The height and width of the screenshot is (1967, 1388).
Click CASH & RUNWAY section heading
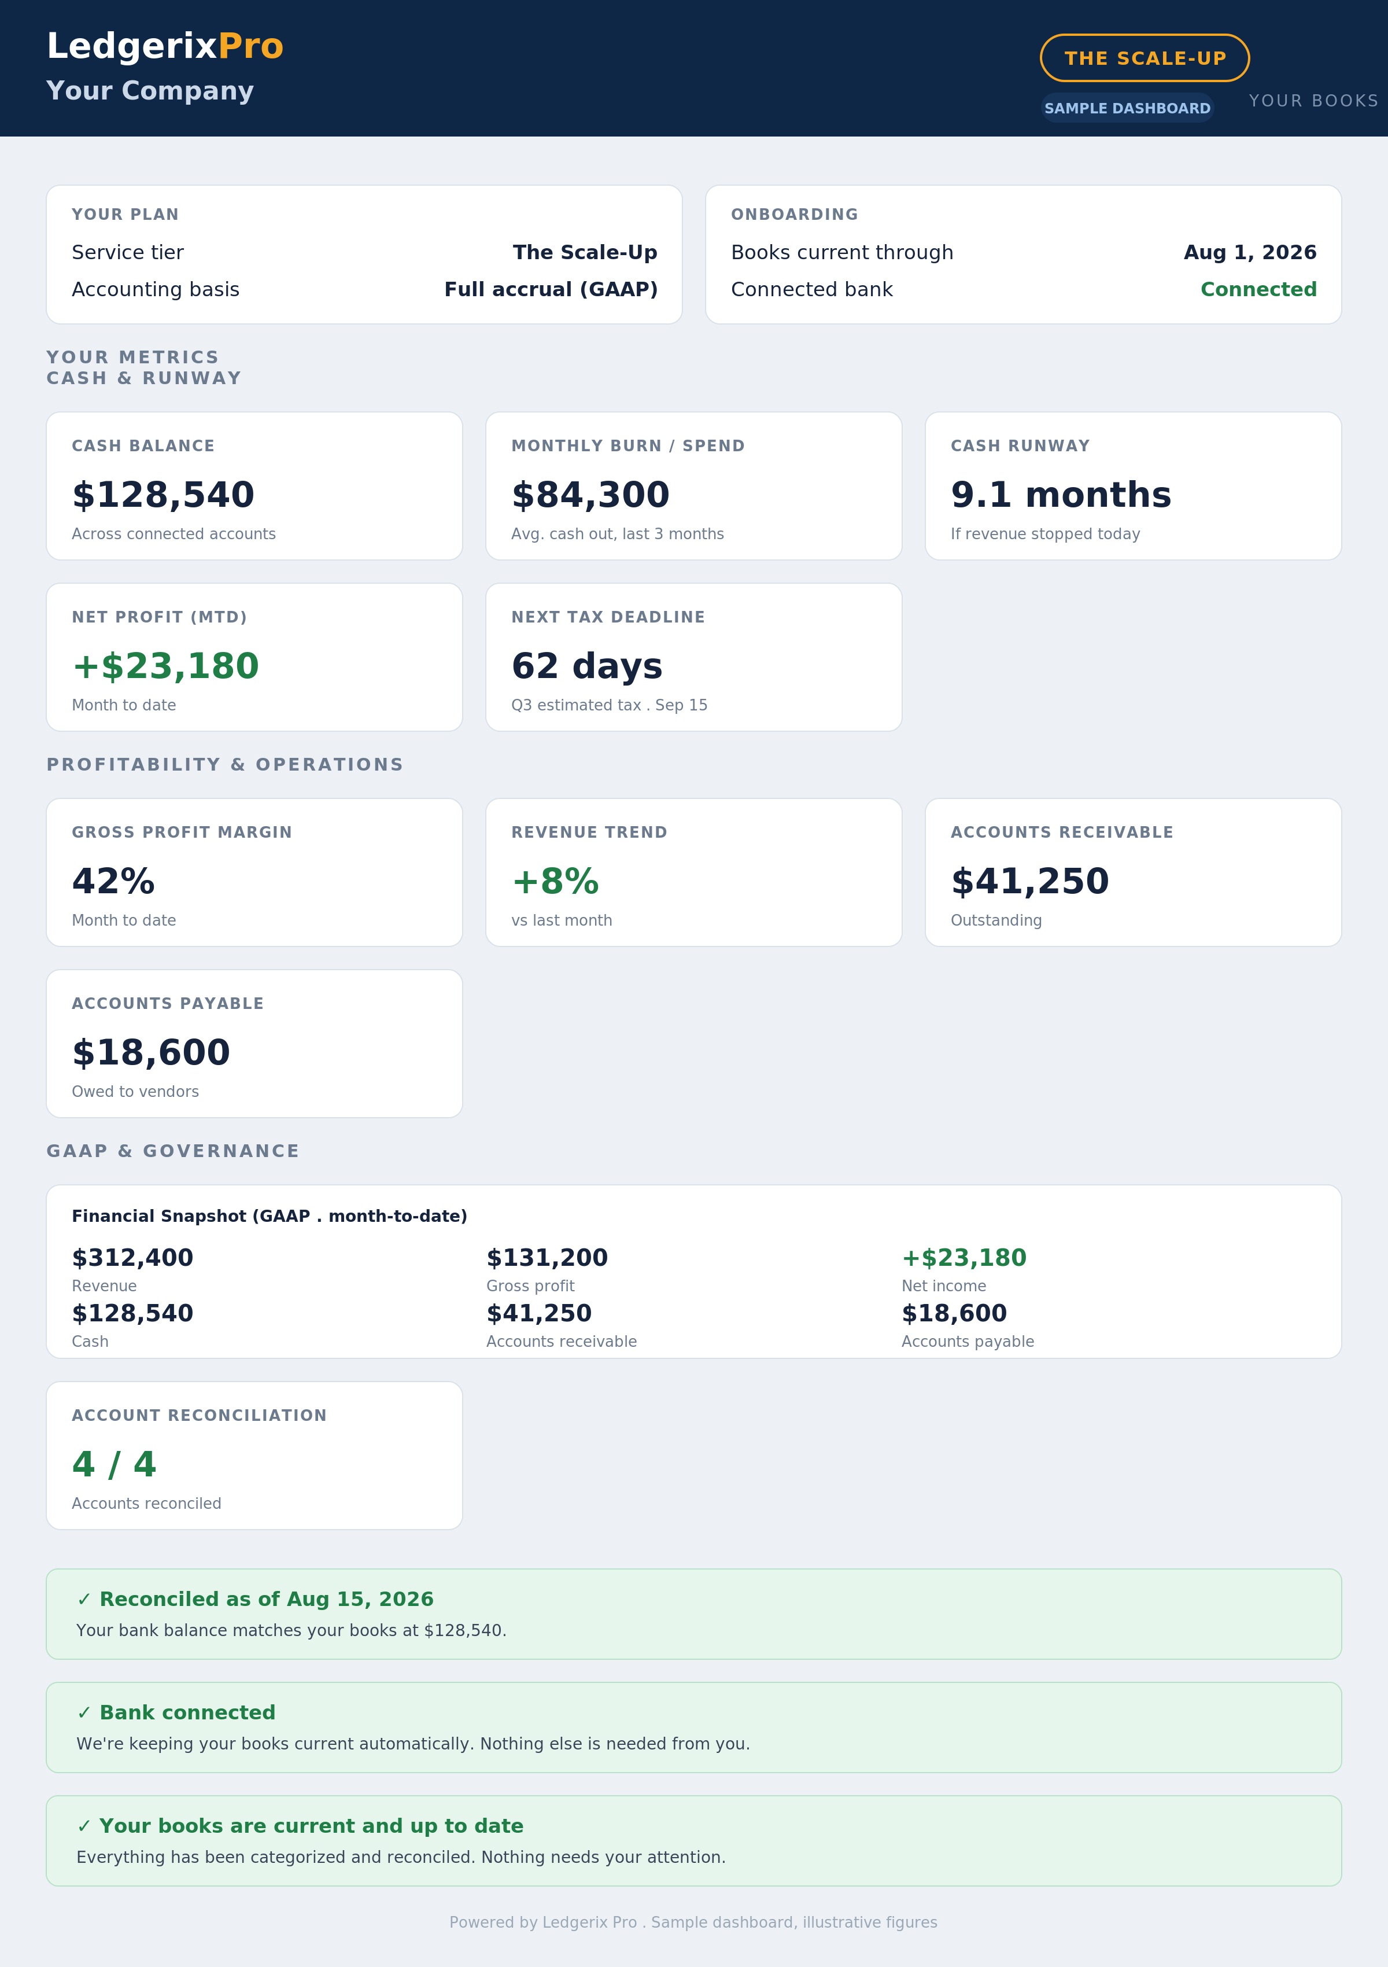coord(144,378)
